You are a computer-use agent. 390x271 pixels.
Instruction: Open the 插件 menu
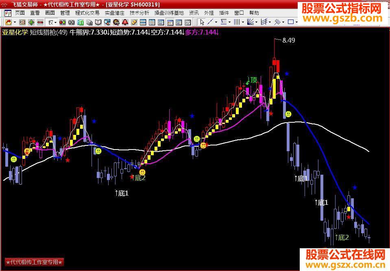[224, 13]
